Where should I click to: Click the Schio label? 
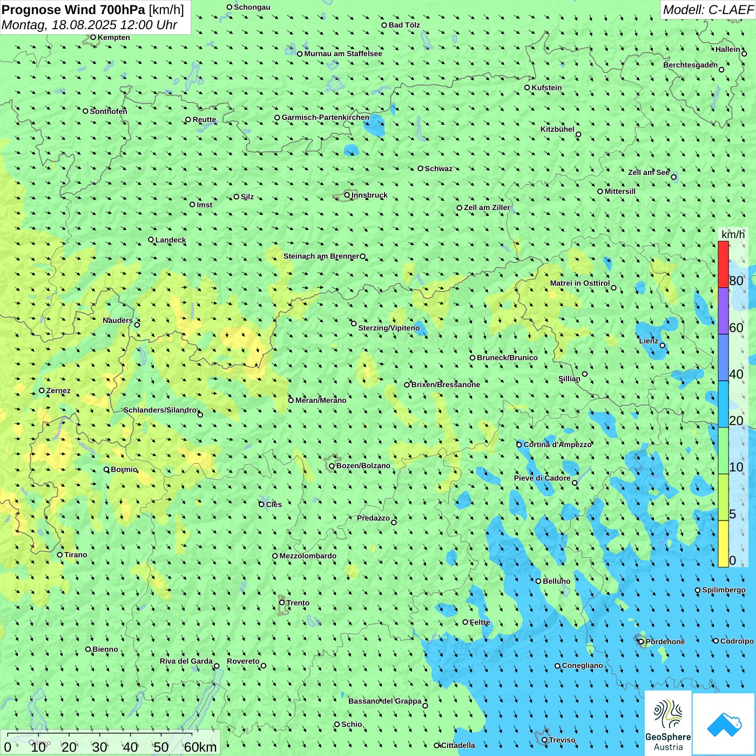pos(352,724)
